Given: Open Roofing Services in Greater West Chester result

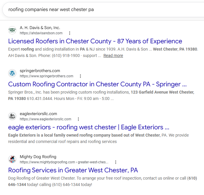Looking at the screenshot, I should point(73,170).
